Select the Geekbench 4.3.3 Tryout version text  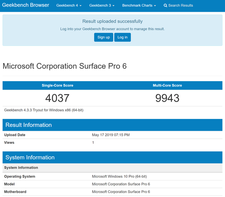pos(44,110)
